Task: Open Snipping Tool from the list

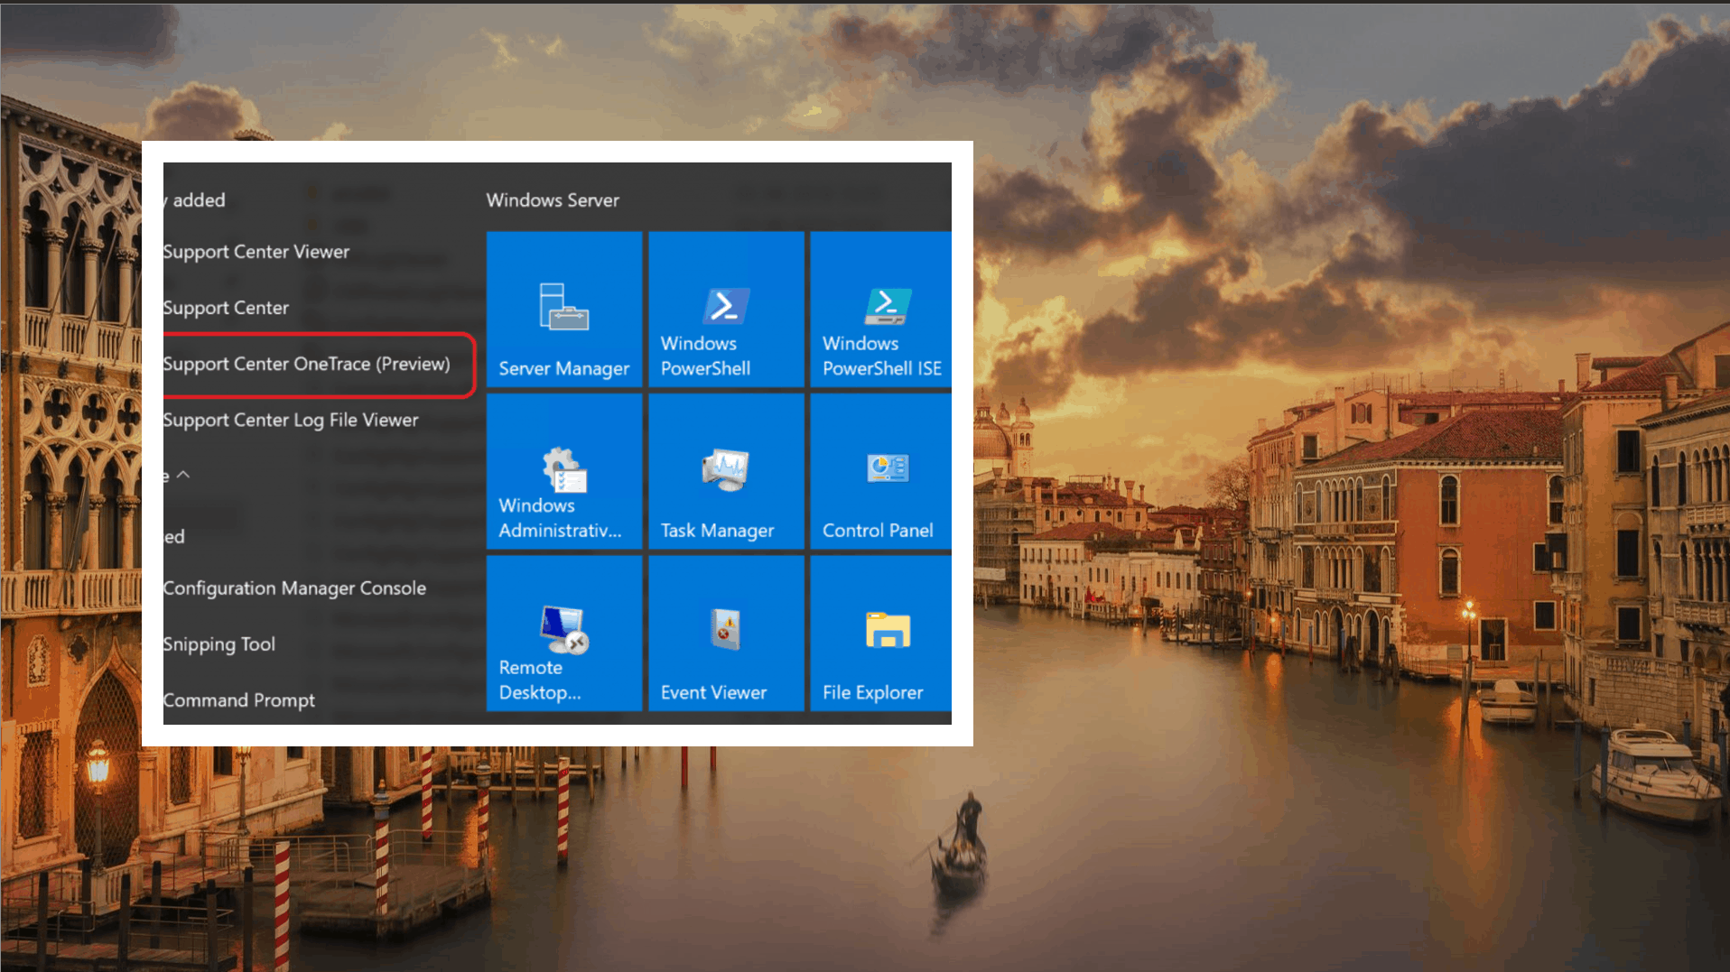Action: (219, 644)
